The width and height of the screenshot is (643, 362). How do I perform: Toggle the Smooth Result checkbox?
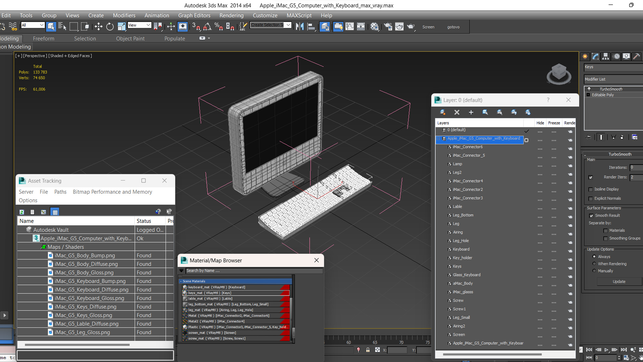[591, 216]
